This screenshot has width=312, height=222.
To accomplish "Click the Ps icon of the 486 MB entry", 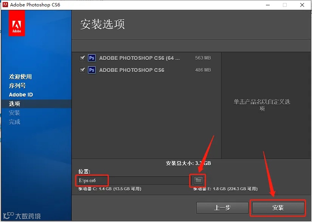I will coord(92,70).
